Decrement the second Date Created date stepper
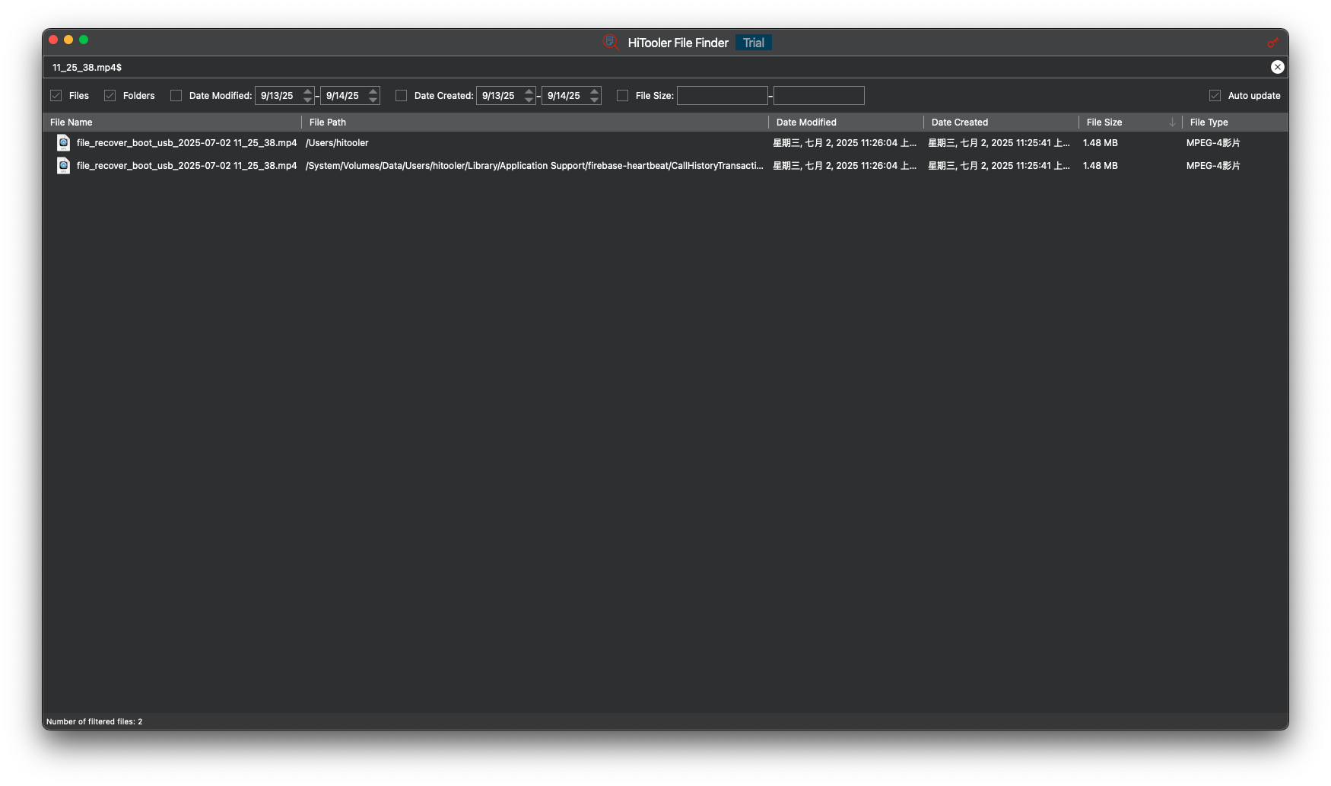The height and width of the screenshot is (786, 1331). (594, 99)
